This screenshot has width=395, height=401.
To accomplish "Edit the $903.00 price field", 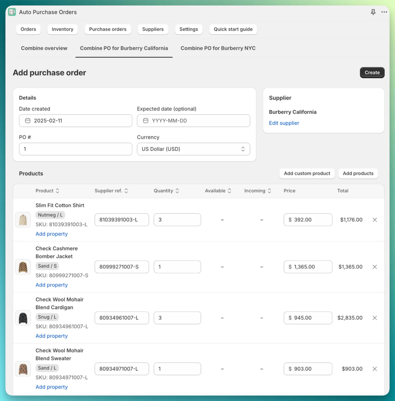I will point(308,368).
